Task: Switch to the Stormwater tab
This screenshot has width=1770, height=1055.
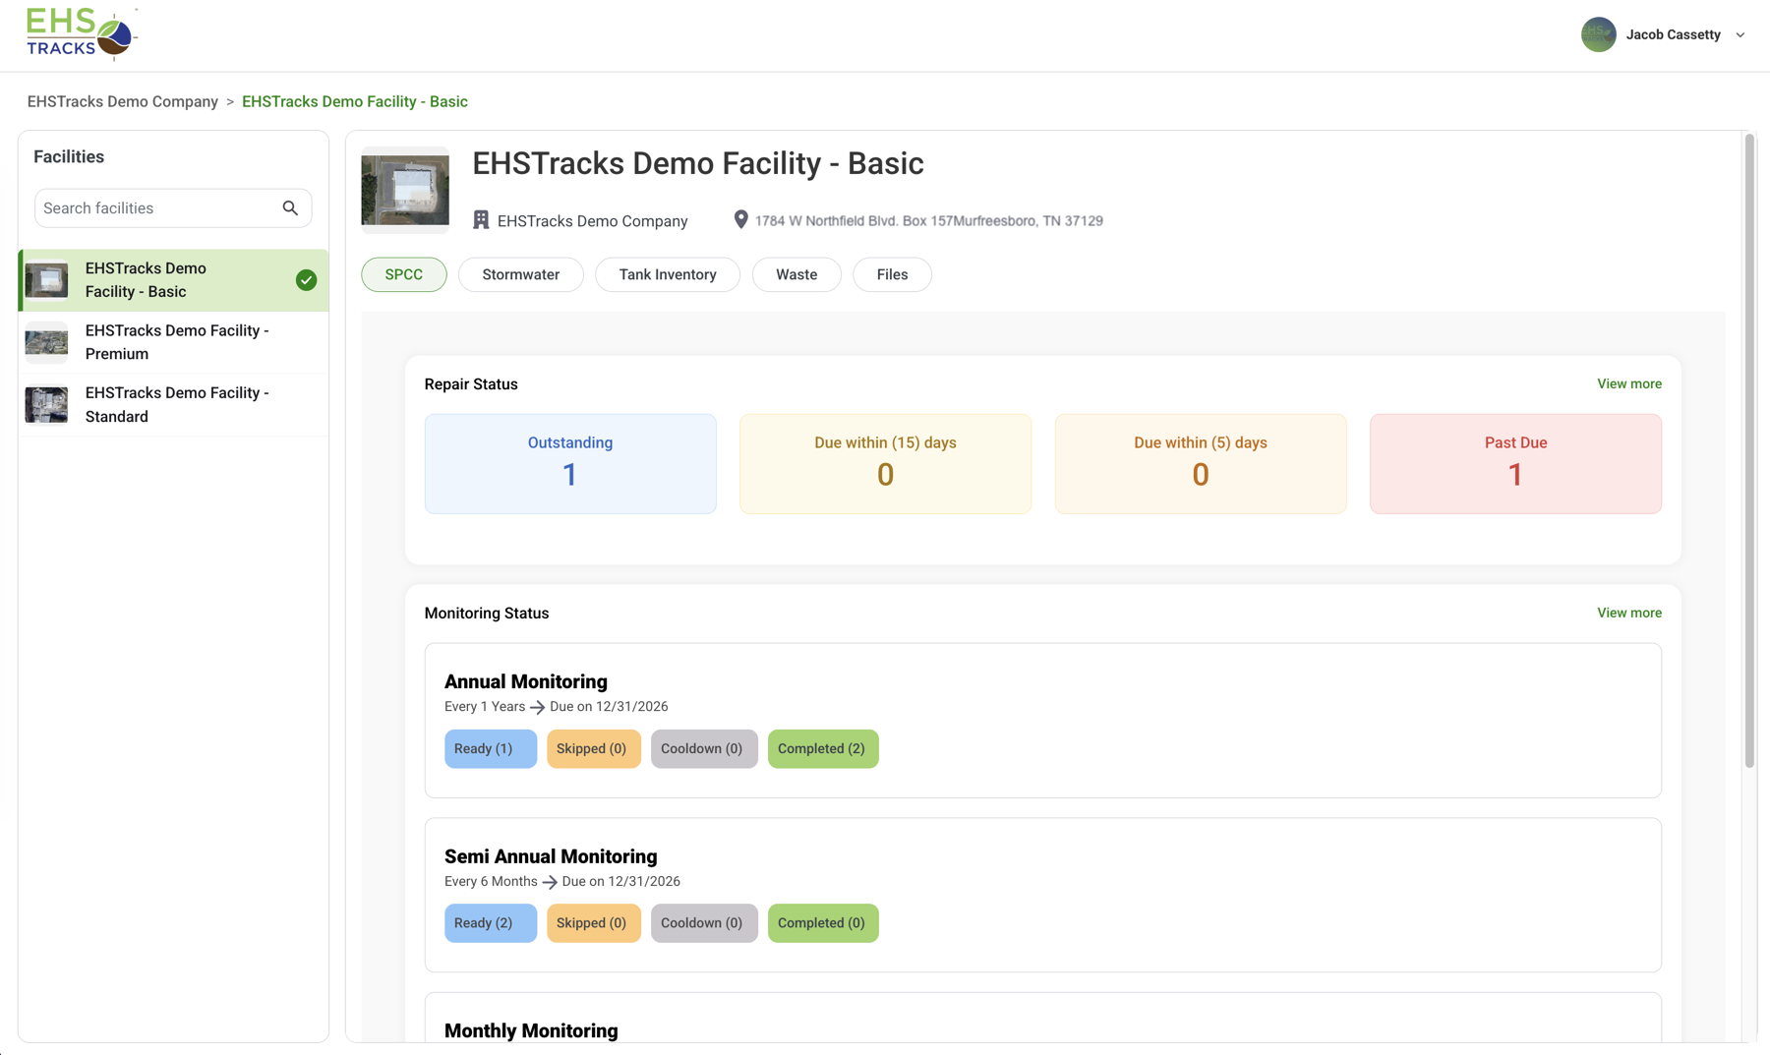Action: [x=521, y=274]
